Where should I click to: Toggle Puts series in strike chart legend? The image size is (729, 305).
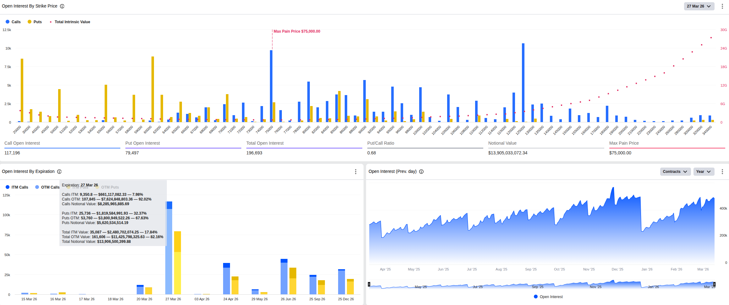point(35,22)
